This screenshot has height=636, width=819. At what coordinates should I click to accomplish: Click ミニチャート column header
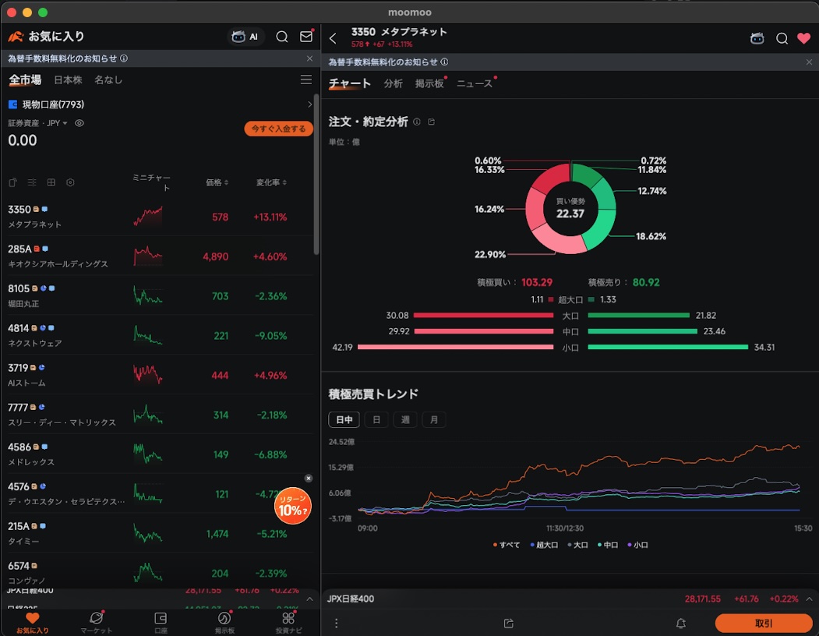tap(151, 182)
